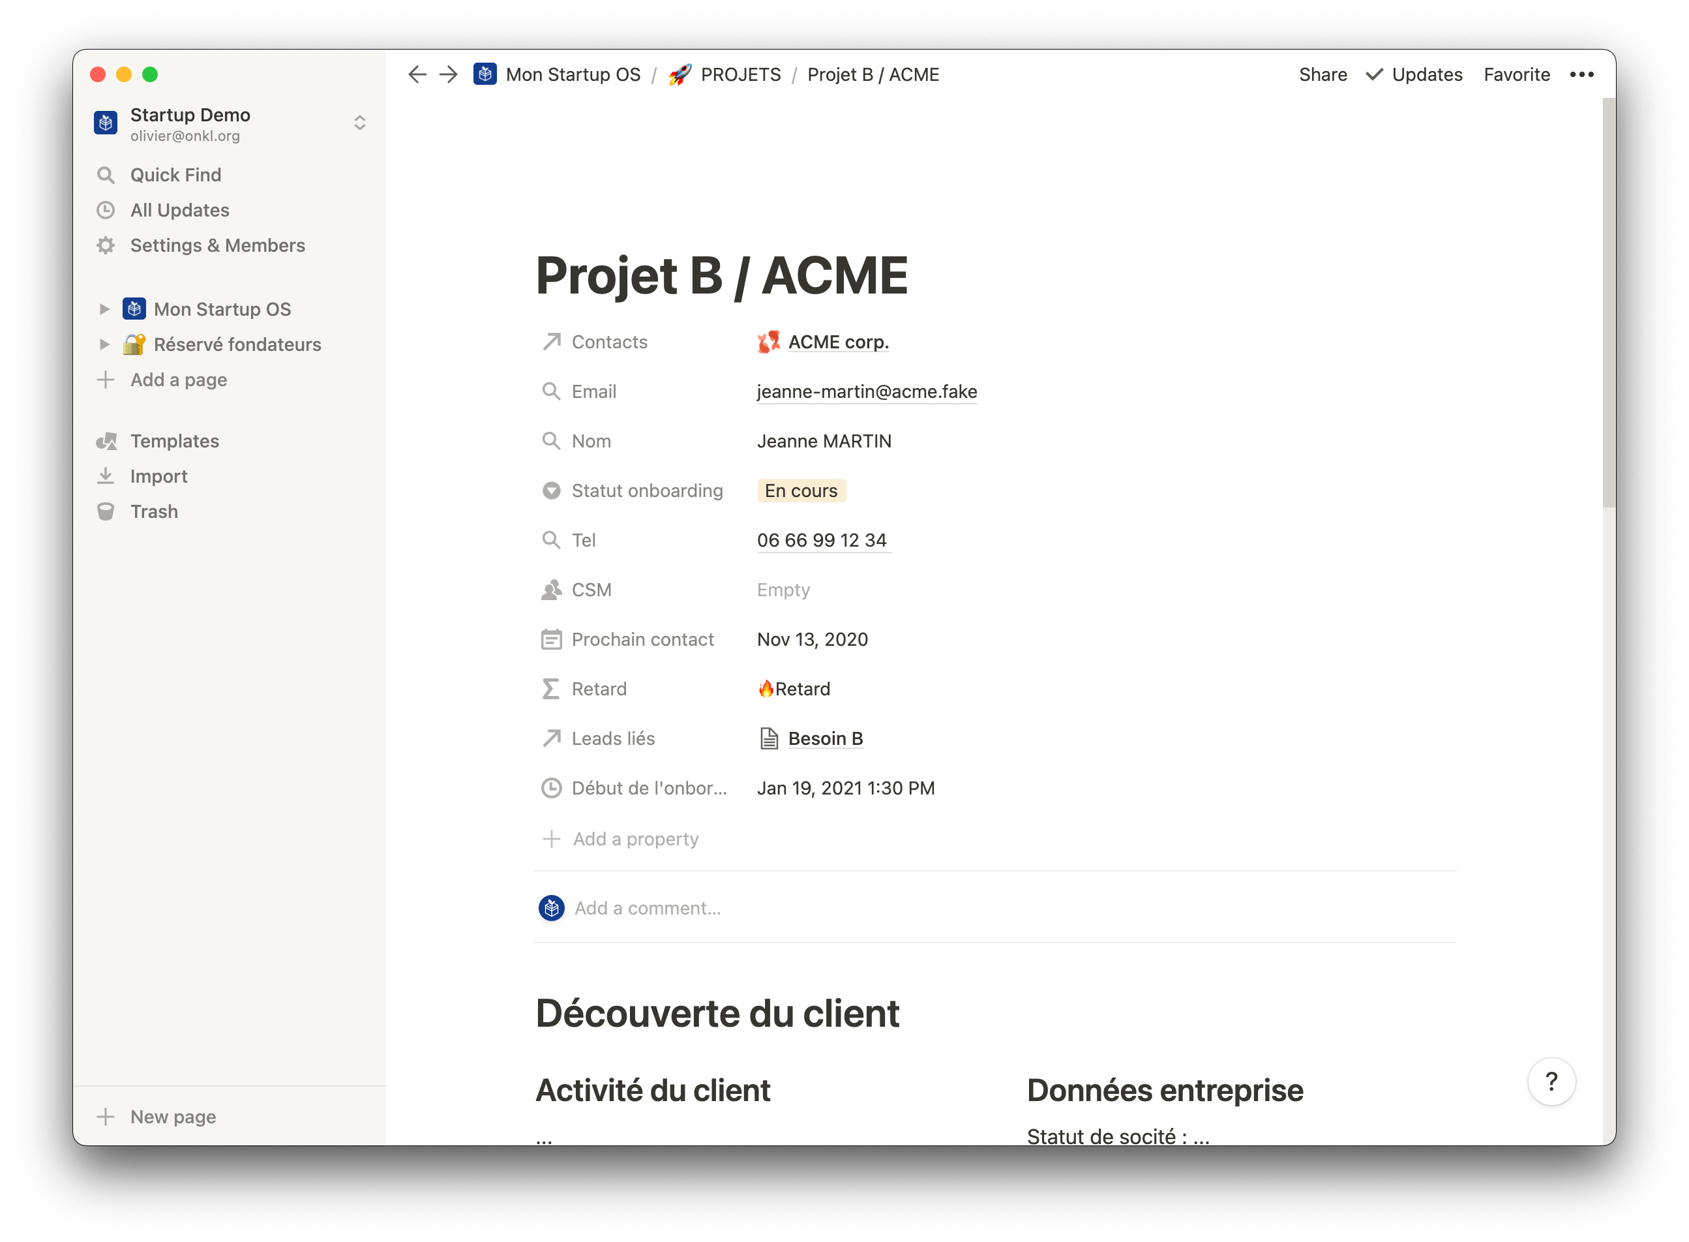
Task: Click the help question mark button
Action: click(1551, 1081)
